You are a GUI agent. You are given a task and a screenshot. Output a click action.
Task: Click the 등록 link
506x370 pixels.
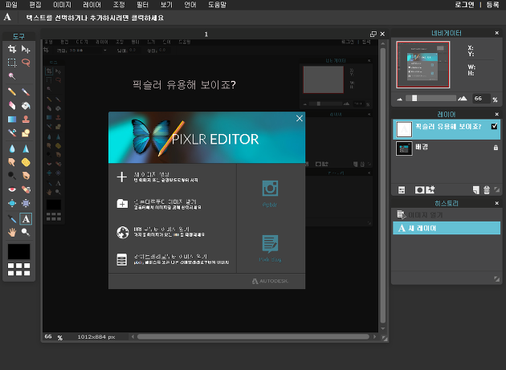pos(493,5)
